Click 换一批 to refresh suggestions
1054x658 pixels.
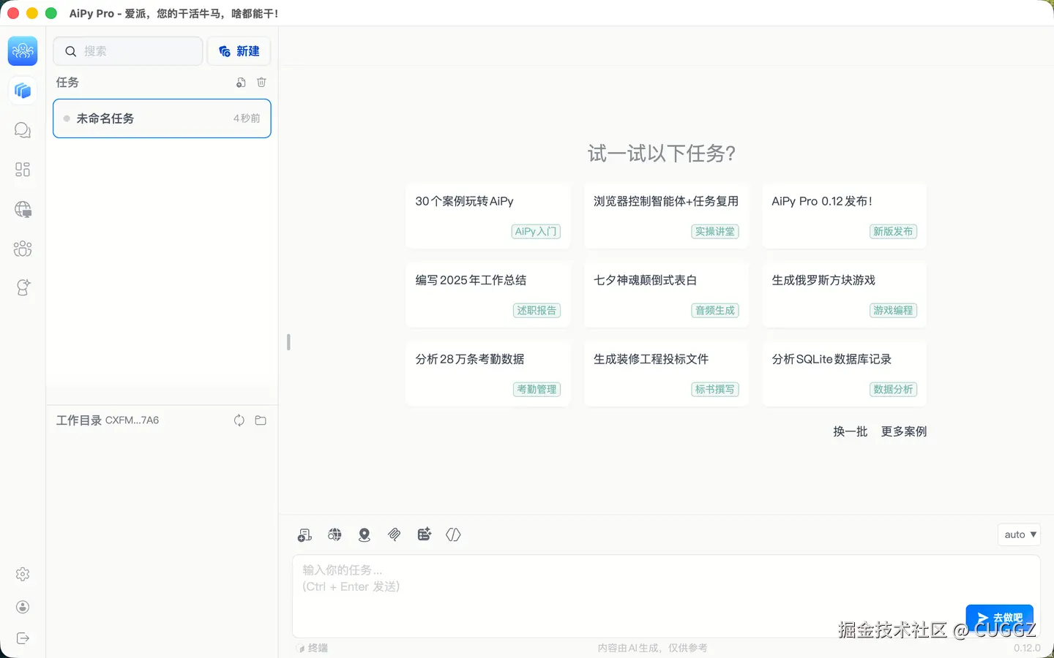tap(850, 431)
